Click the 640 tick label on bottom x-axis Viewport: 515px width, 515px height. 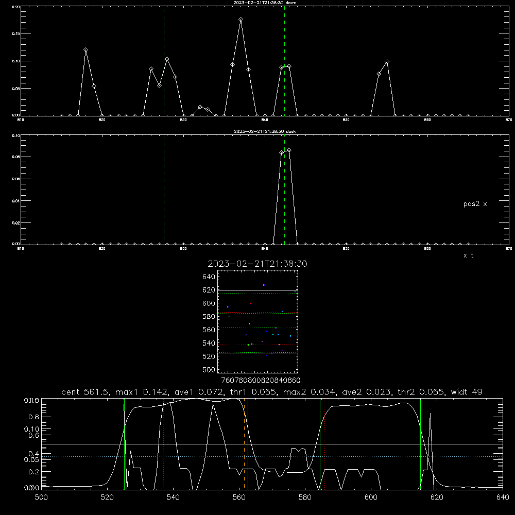503,497
